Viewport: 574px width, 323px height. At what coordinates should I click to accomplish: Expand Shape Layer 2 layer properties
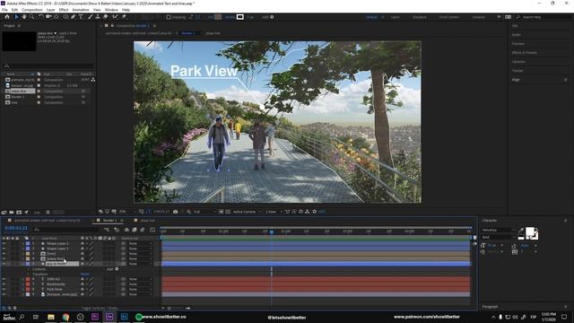click(23, 243)
